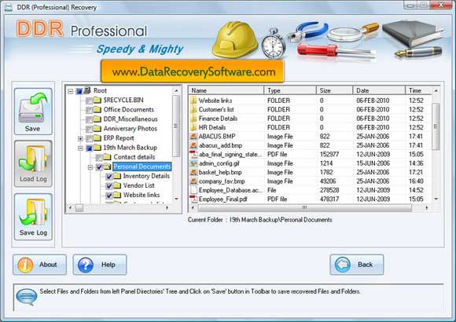The height and width of the screenshot is (322, 456).
Task: Select the Anniversary Photos tree folder
Action: click(131, 129)
